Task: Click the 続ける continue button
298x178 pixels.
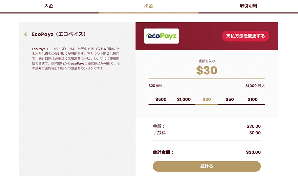Action: point(207,166)
